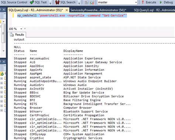The image size is (175, 140).
Task: Click the 'bthserv' service name
Action: [x=36, y=112]
